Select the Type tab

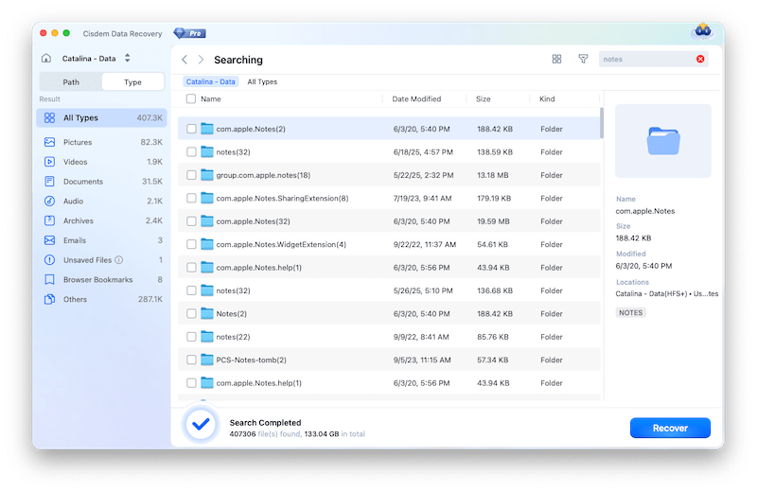click(x=132, y=82)
